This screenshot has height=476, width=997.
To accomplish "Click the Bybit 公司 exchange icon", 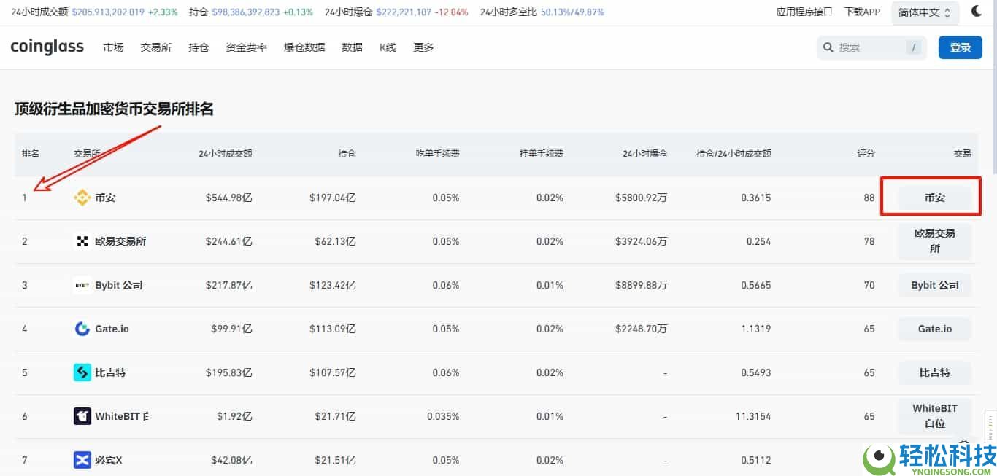I will [x=82, y=285].
